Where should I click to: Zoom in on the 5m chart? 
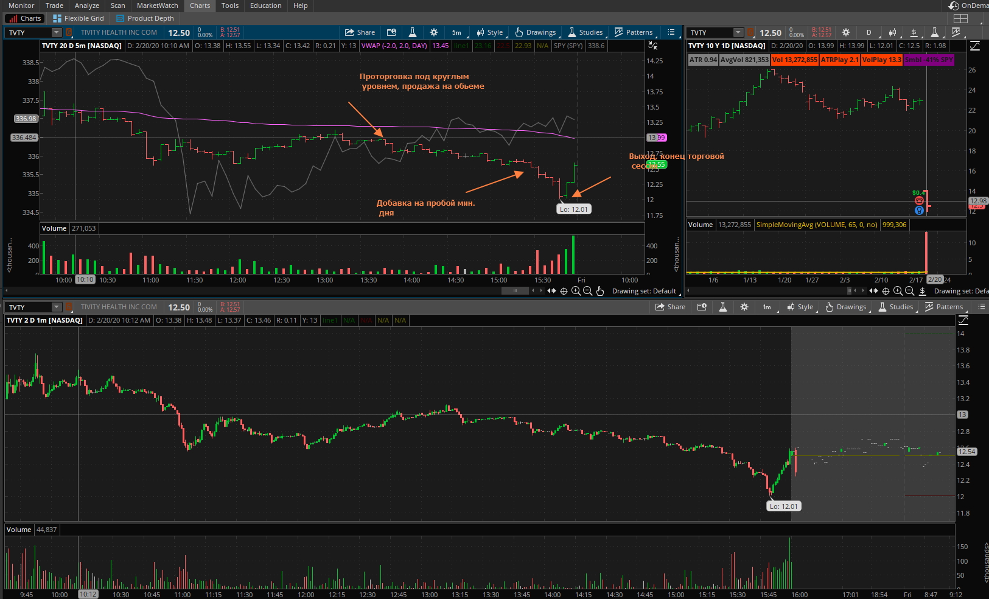click(x=576, y=291)
